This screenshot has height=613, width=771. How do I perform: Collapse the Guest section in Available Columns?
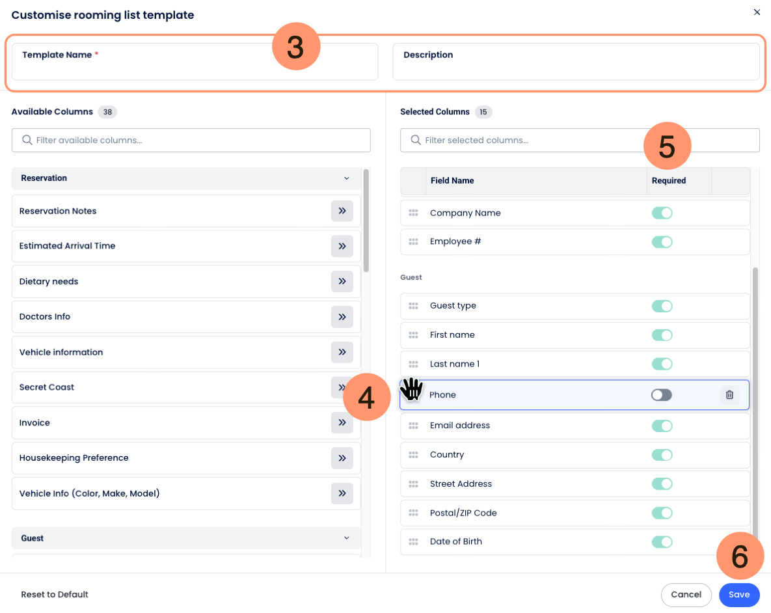pos(347,538)
